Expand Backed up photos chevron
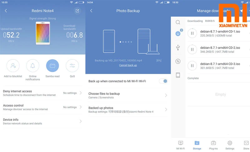The image size is (250, 152). 166,110
